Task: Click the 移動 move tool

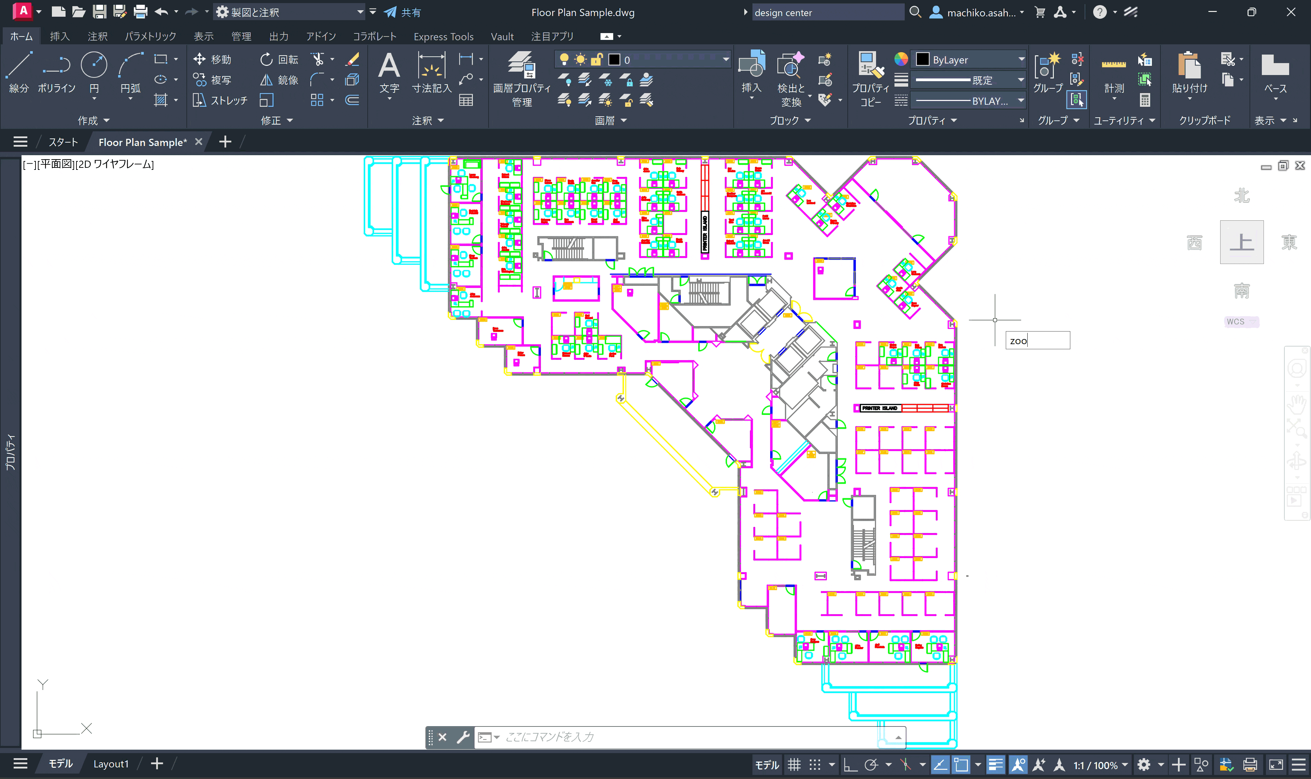Action: coord(212,59)
